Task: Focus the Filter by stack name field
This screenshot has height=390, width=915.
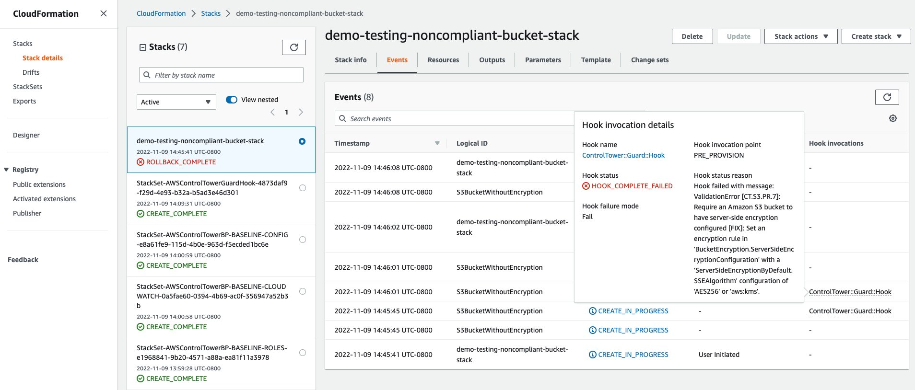Action: (x=221, y=75)
